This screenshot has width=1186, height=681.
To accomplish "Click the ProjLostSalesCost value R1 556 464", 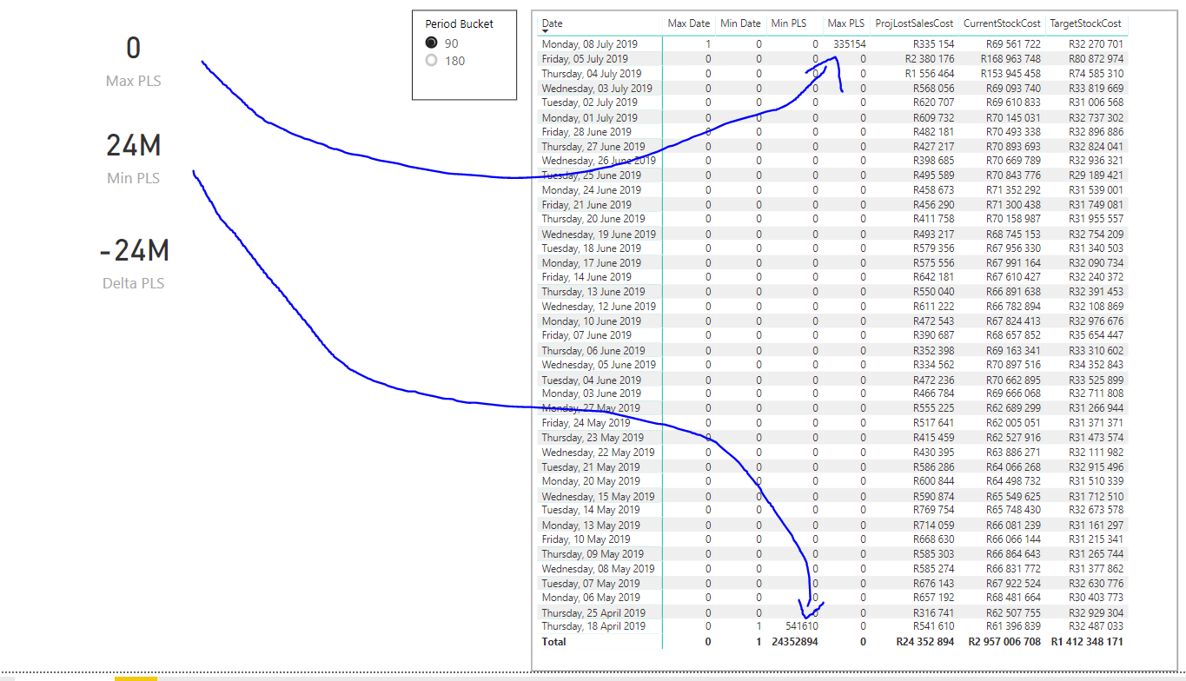I will click(x=929, y=74).
